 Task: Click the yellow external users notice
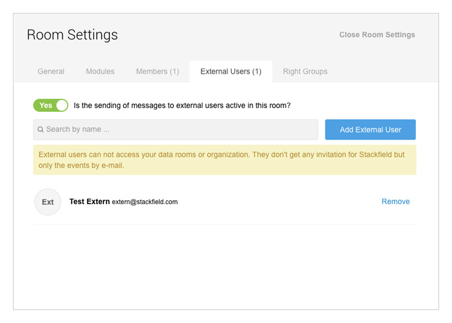[225, 160]
